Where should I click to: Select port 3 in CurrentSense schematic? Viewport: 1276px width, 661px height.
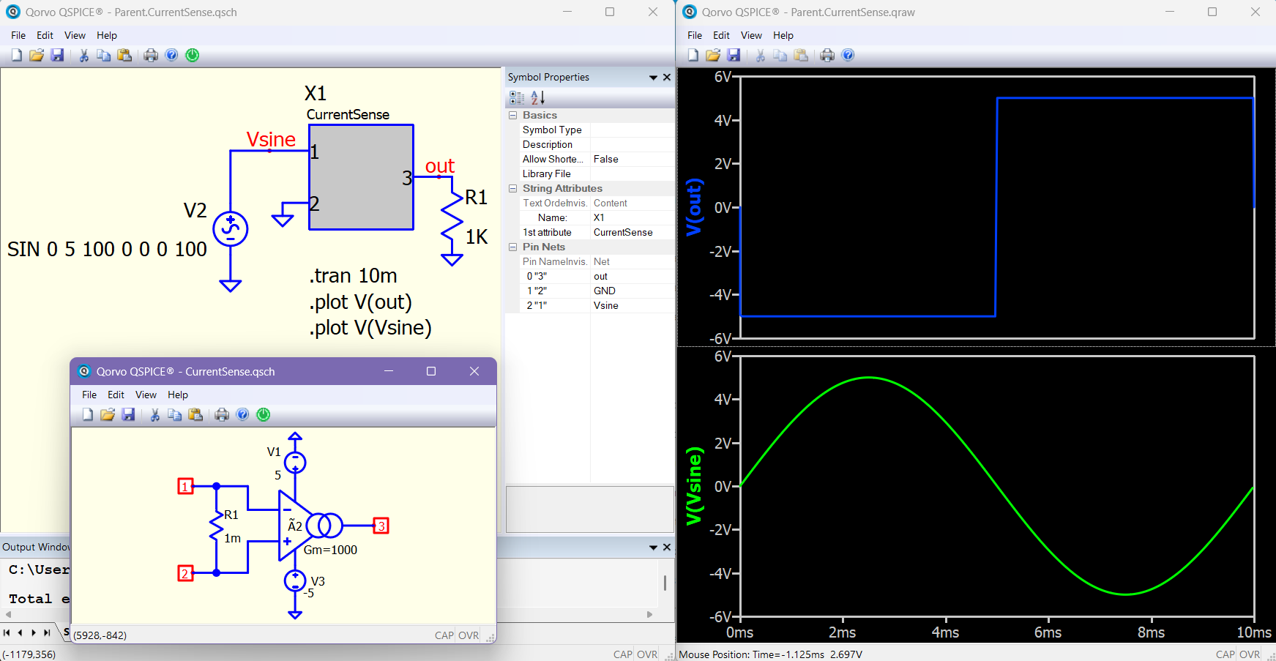pyautogui.click(x=381, y=526)
